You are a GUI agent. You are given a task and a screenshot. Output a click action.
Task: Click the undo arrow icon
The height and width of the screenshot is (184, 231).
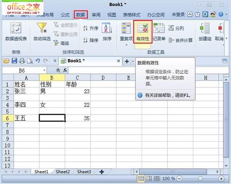click(38, 61)
